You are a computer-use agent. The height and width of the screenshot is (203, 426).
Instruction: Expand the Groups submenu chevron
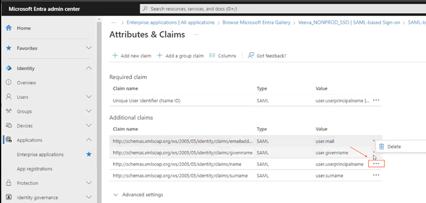[x=89, y=111]
